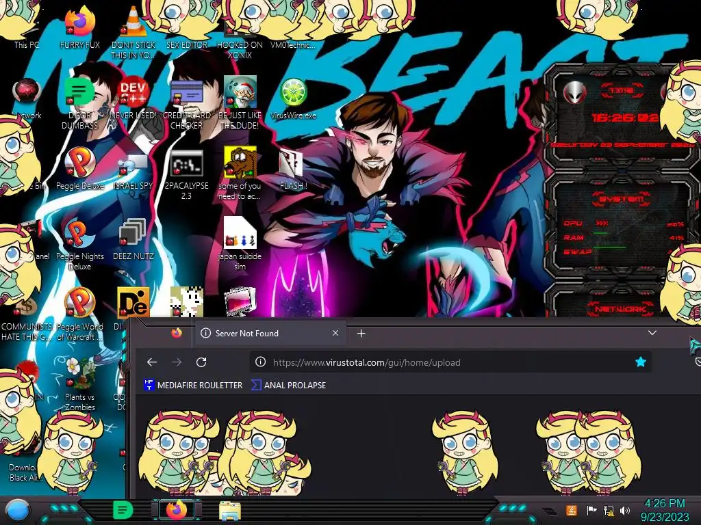
Task: Click the Firefox reload page button
Action: click(201, 362)
